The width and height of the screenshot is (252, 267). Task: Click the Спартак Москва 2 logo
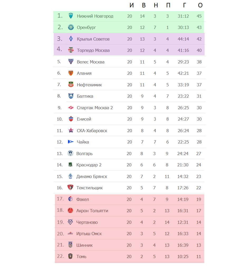[x=71, y=108]
